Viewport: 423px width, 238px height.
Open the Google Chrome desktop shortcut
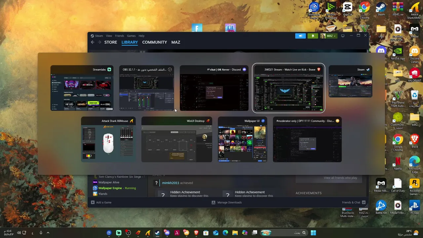398,143
